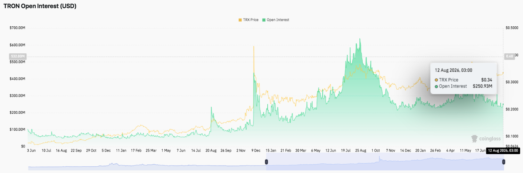The height and width of the screenshot is (173, 523).
Task: Click the selected range in the overview strip
Action: click(x=385, y=162)
